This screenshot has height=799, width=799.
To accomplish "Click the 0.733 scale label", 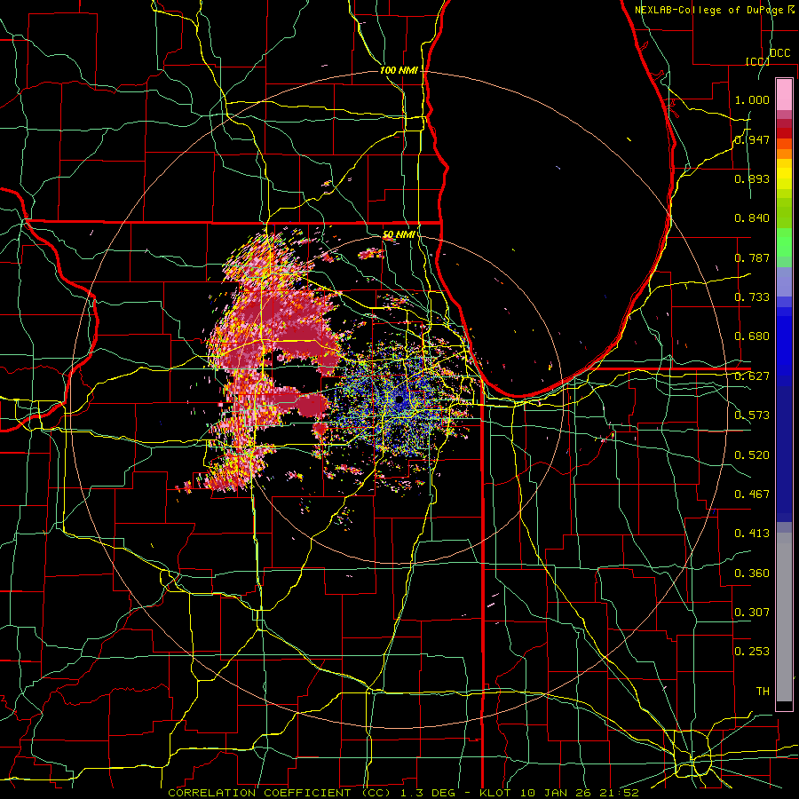I will pos(752,297).
